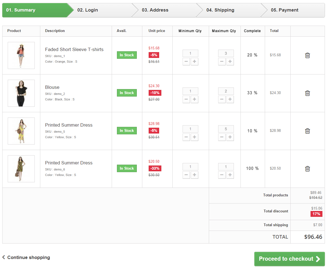
Task: Remove the Blouse using its trash icon
Action: point(308,93)
